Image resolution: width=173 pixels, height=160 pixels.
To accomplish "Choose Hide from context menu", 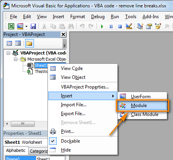I will pyautogui.click(x=83, y=150).
